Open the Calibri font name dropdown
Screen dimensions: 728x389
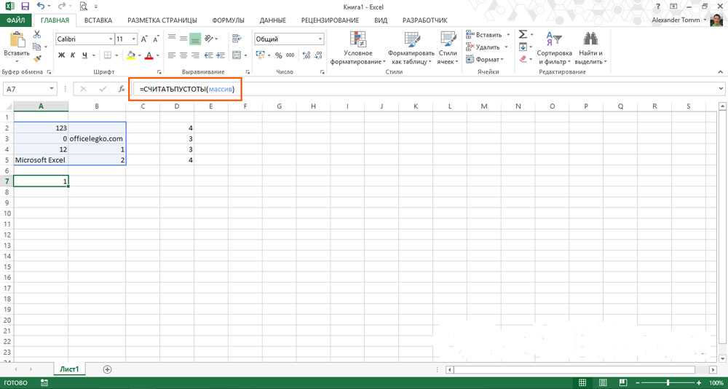pyautogui.click(x=111, y=39)
